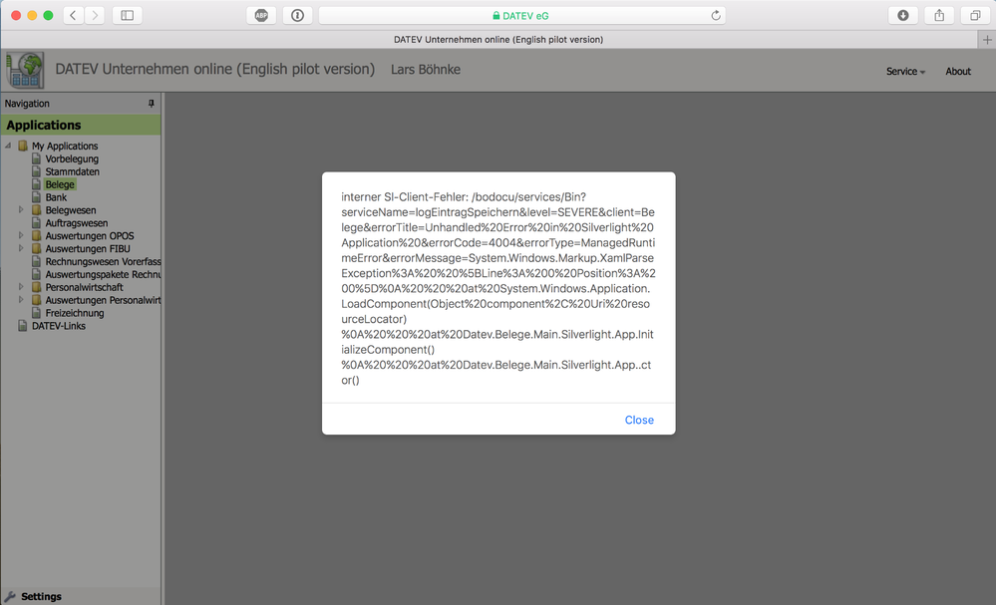Open the Vorbelegung application
Viewport: 996px width, 605px height.
pos(72,158)
